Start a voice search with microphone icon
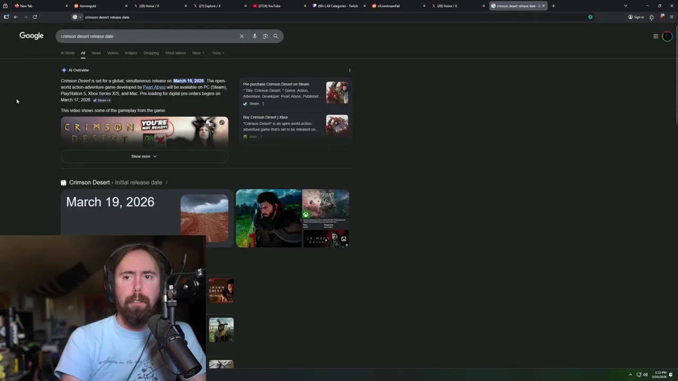The height and width of the screenshot is (381, 678). pos(255,37)
